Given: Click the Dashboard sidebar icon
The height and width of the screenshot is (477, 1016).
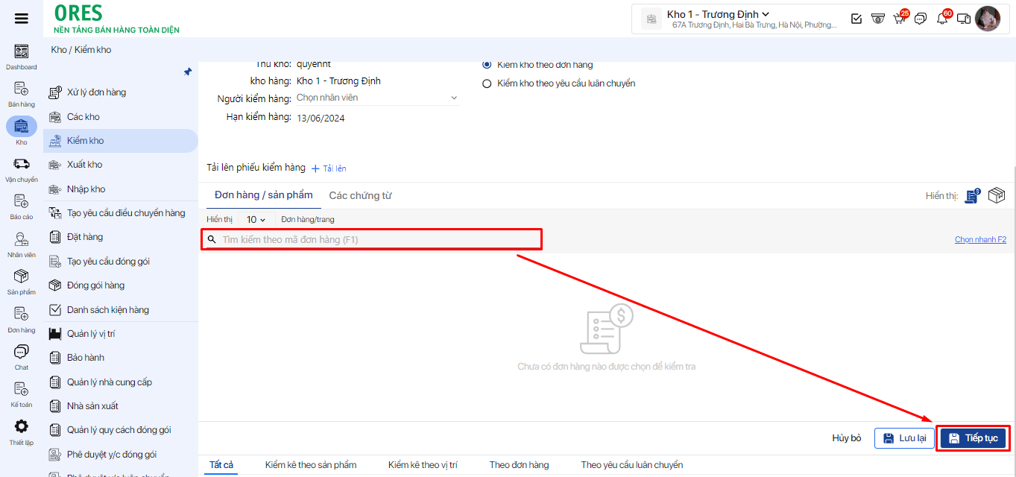Looking at the screenshot, I should coord(22,52).
